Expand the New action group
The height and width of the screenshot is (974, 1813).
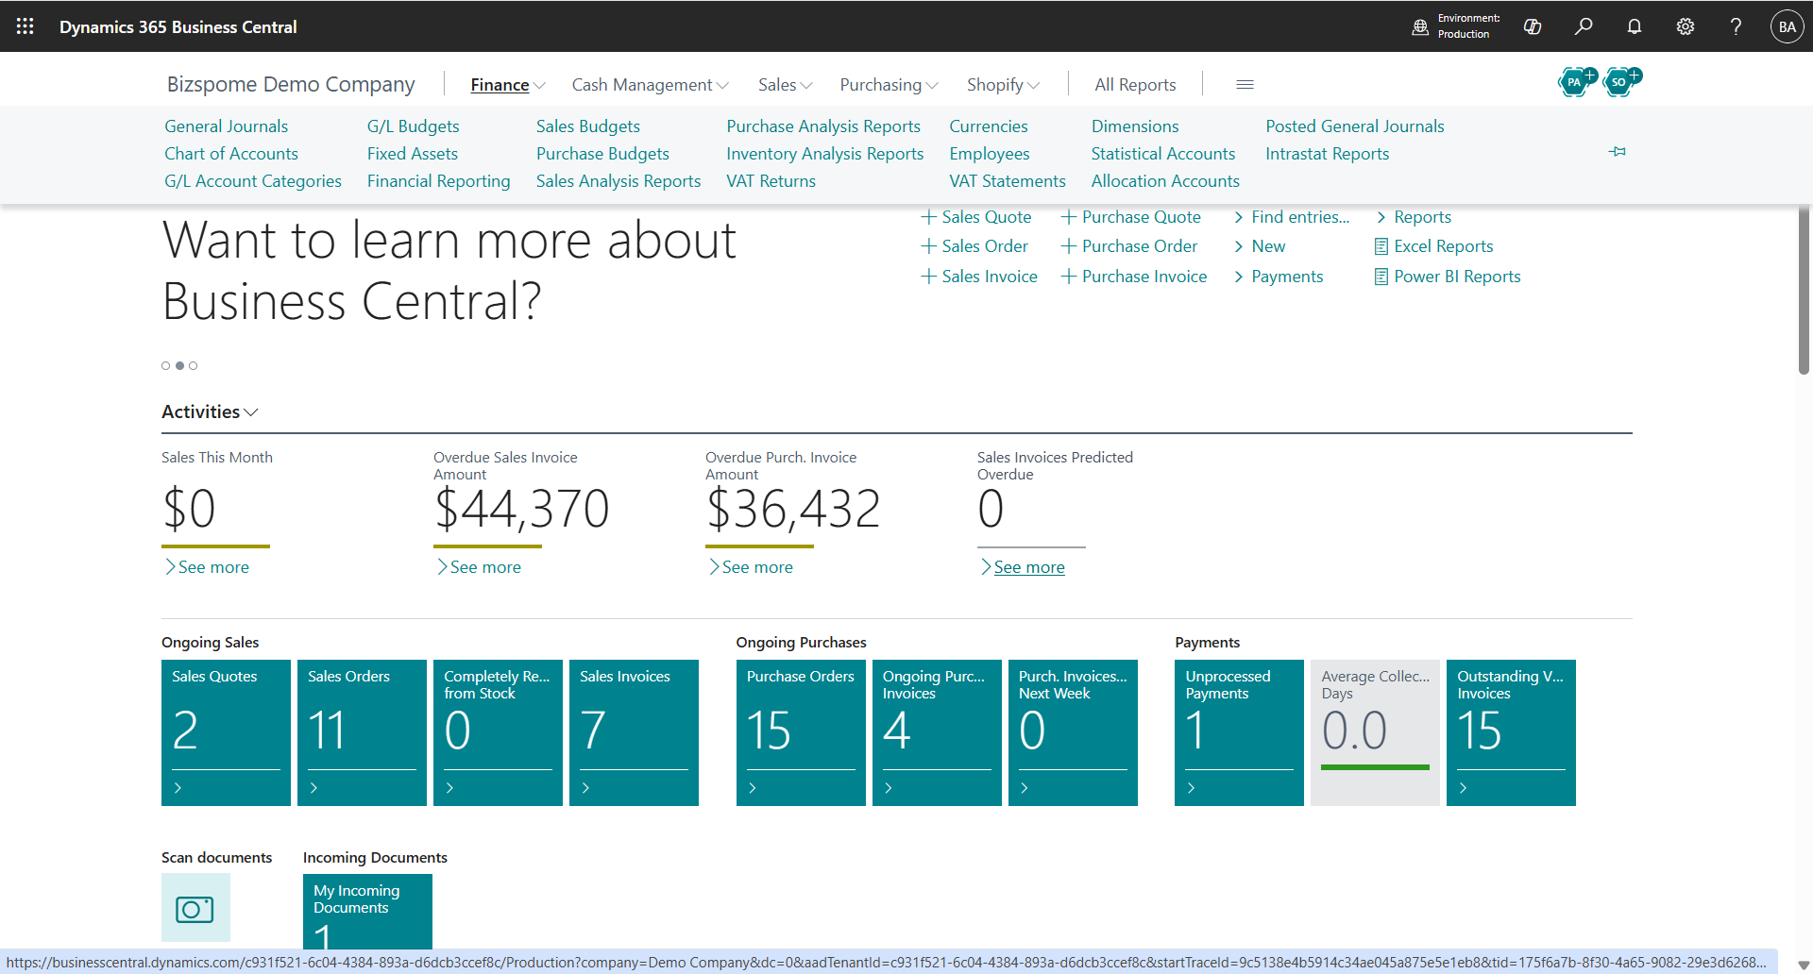pos(1260,246)
